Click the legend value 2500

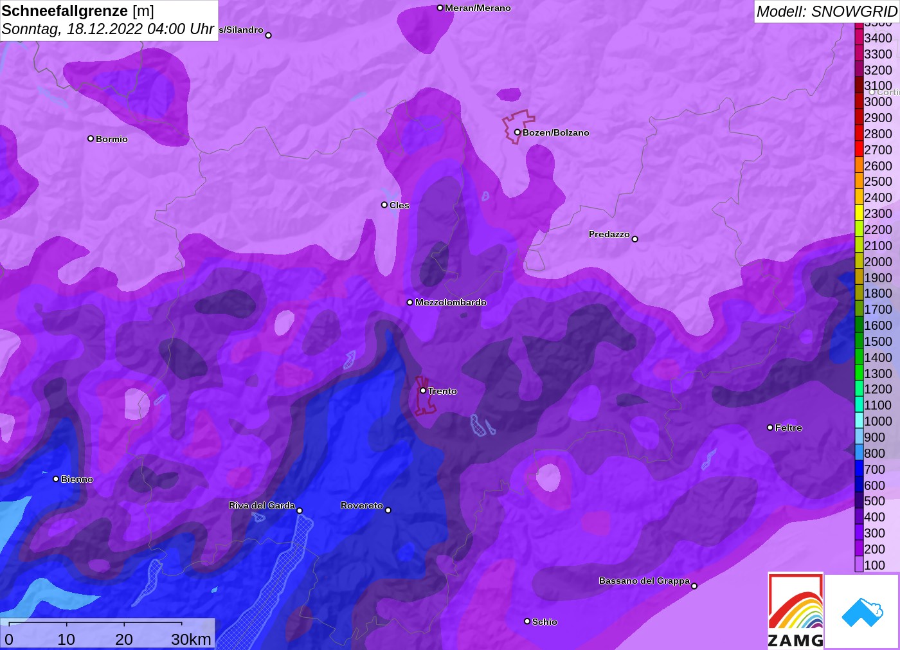tap(878, 181)
